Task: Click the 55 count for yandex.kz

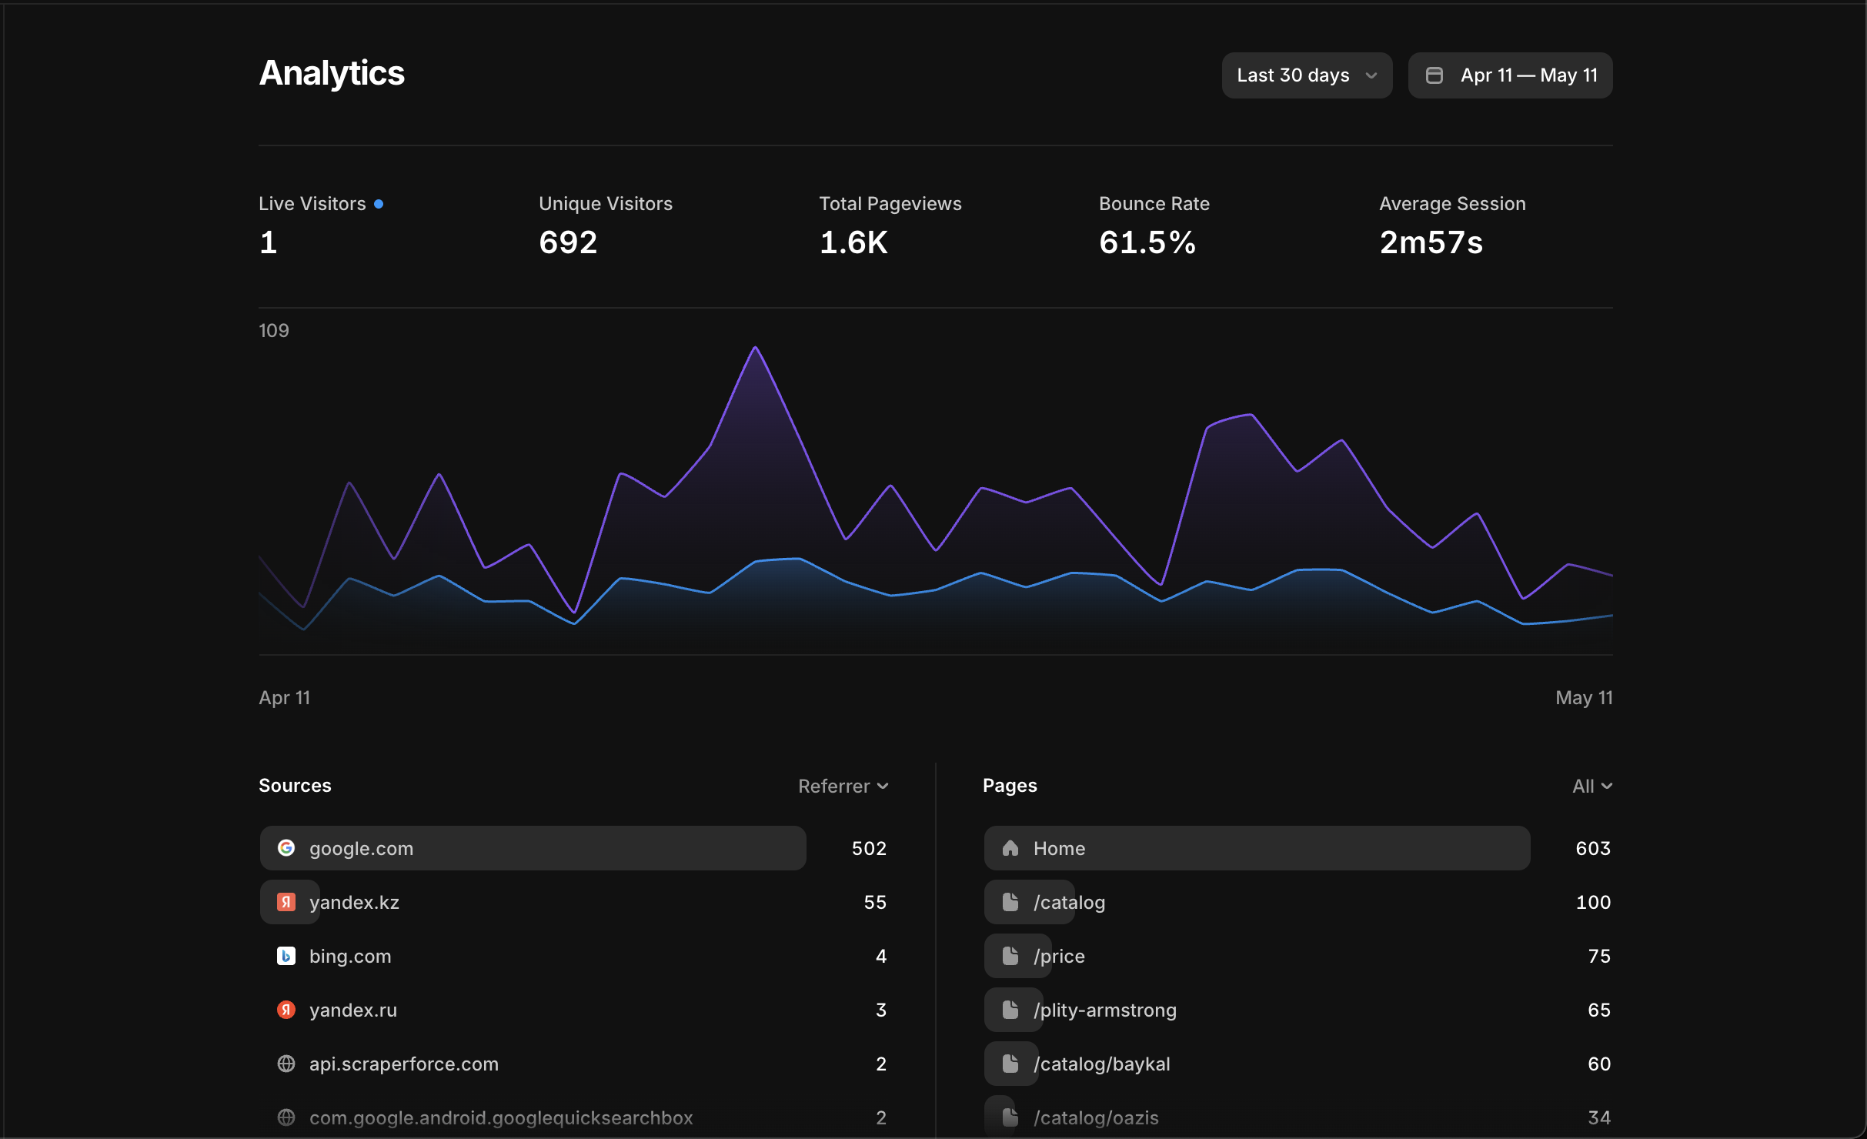Action: [x=875, y=902]
